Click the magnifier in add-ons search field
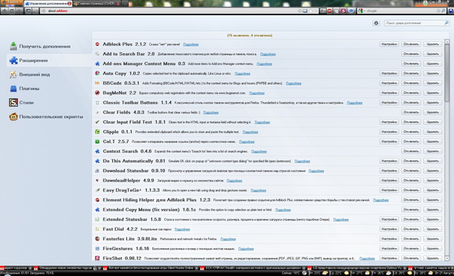 click(x=446, y=23)
